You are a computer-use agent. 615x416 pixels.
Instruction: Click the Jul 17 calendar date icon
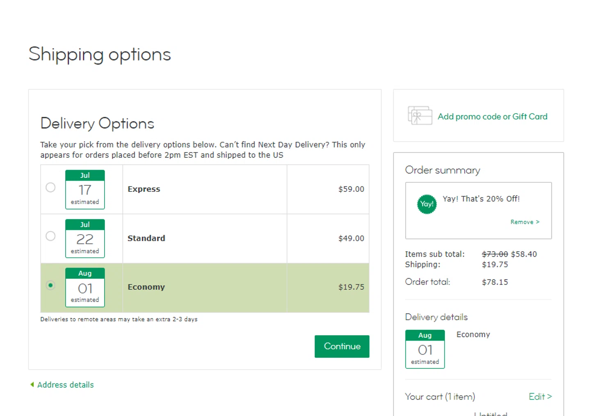85,189
